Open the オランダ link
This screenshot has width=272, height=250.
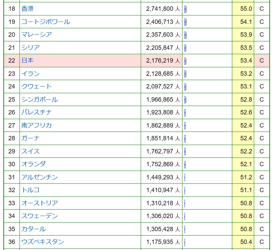(x=34, y=164)
